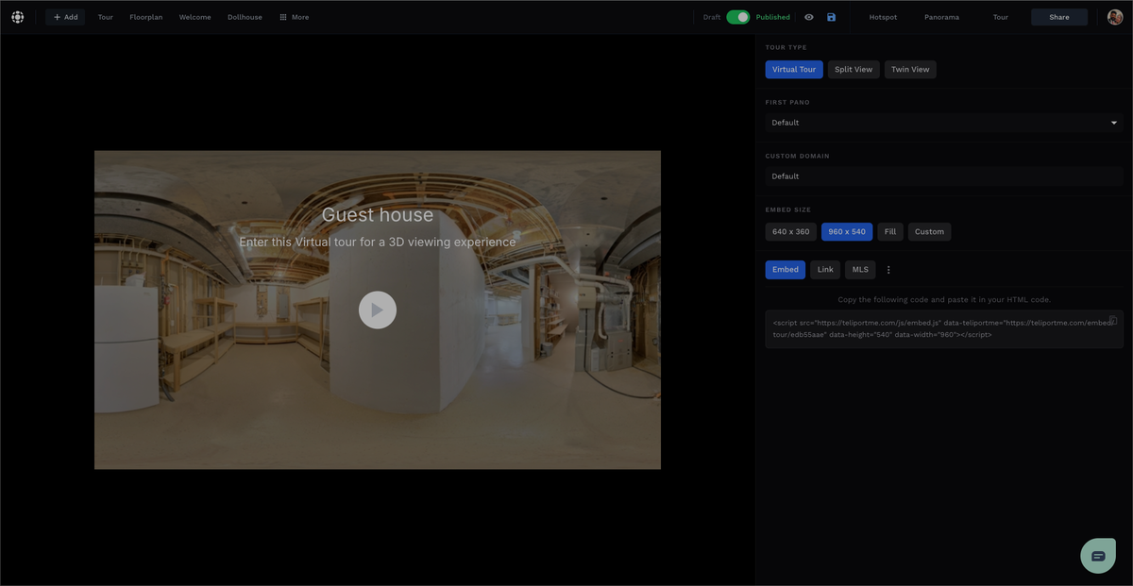
Task: Choose 960 x 540 embed size
Action: (x=847, y=231)
